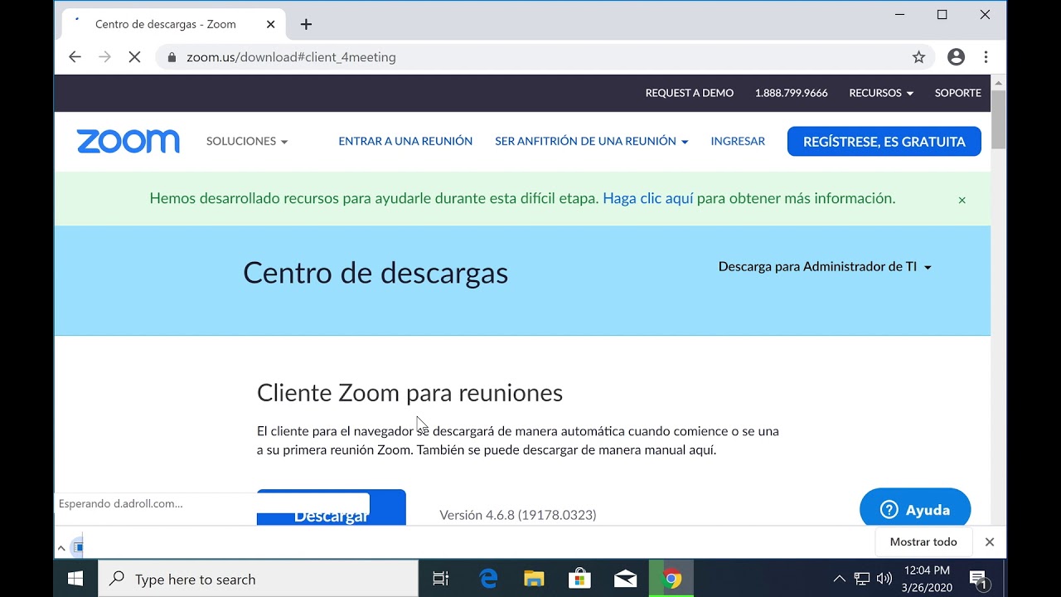This screenshot has height=597, width=1061.
Task: Open the Action Center notifications
Action: pyautogui.click(x=978, y=579)
